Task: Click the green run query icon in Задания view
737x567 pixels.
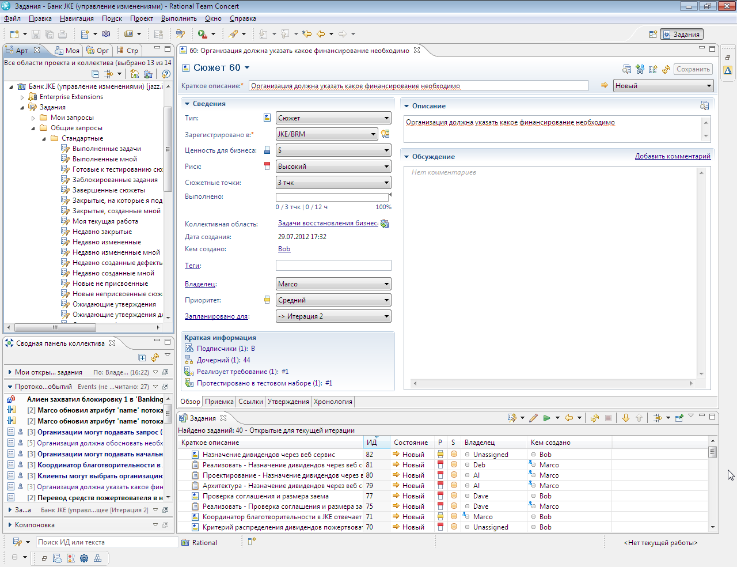Action: pyautogui.click(x=547, y=418)
